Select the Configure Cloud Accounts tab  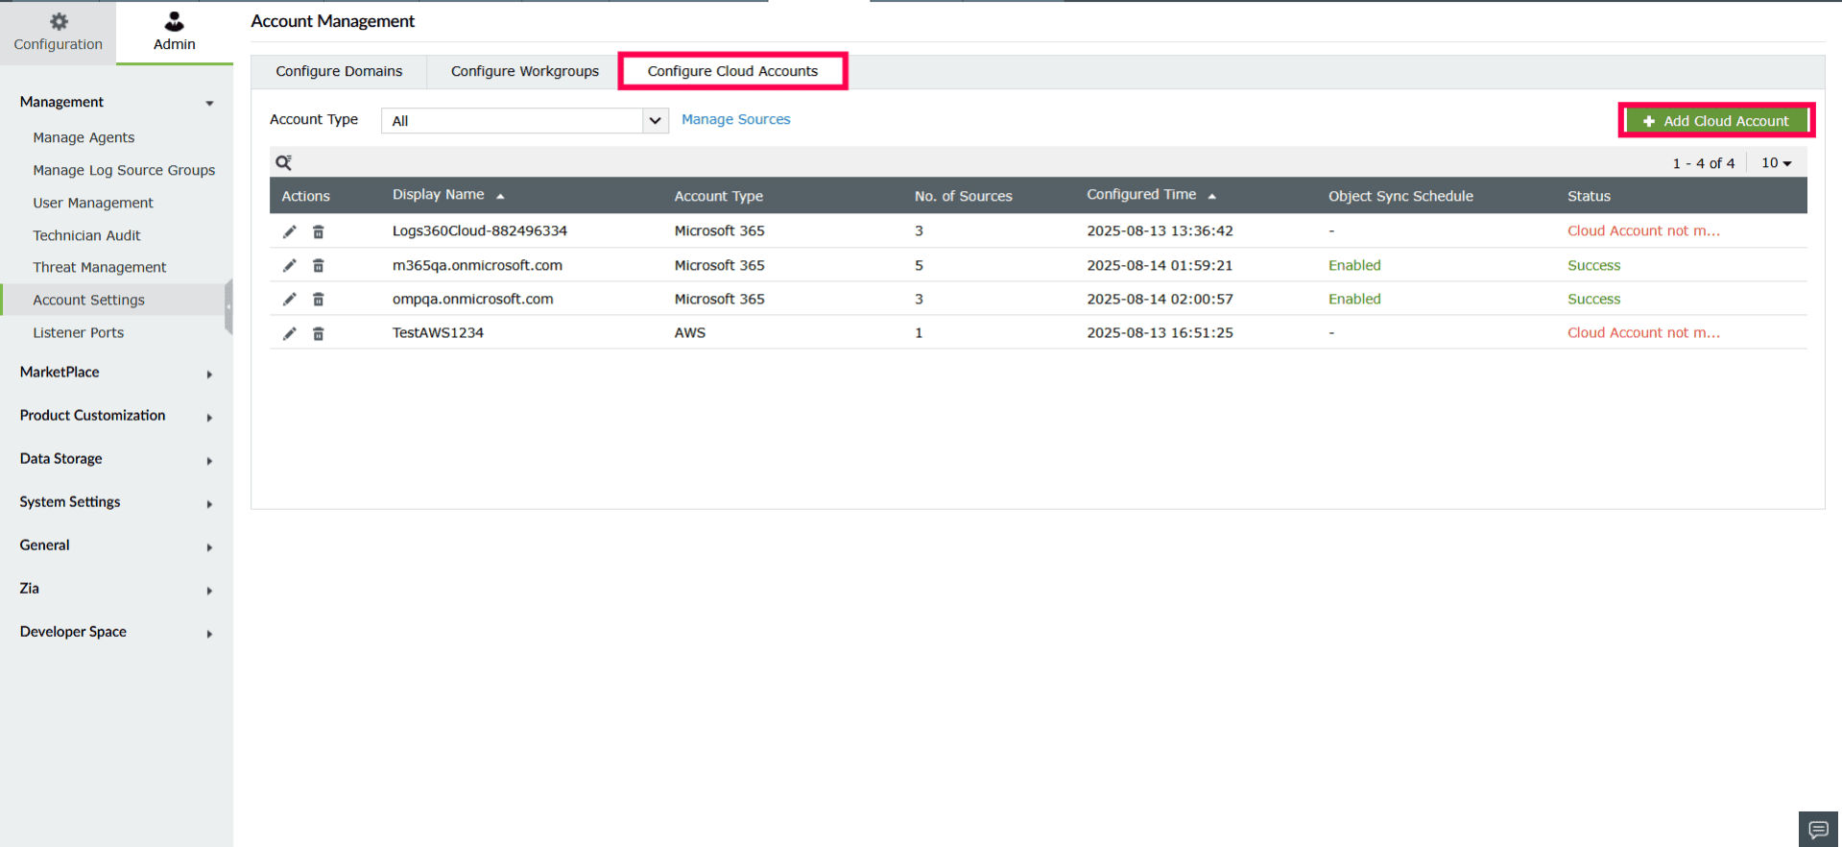(x=732, y=71)
